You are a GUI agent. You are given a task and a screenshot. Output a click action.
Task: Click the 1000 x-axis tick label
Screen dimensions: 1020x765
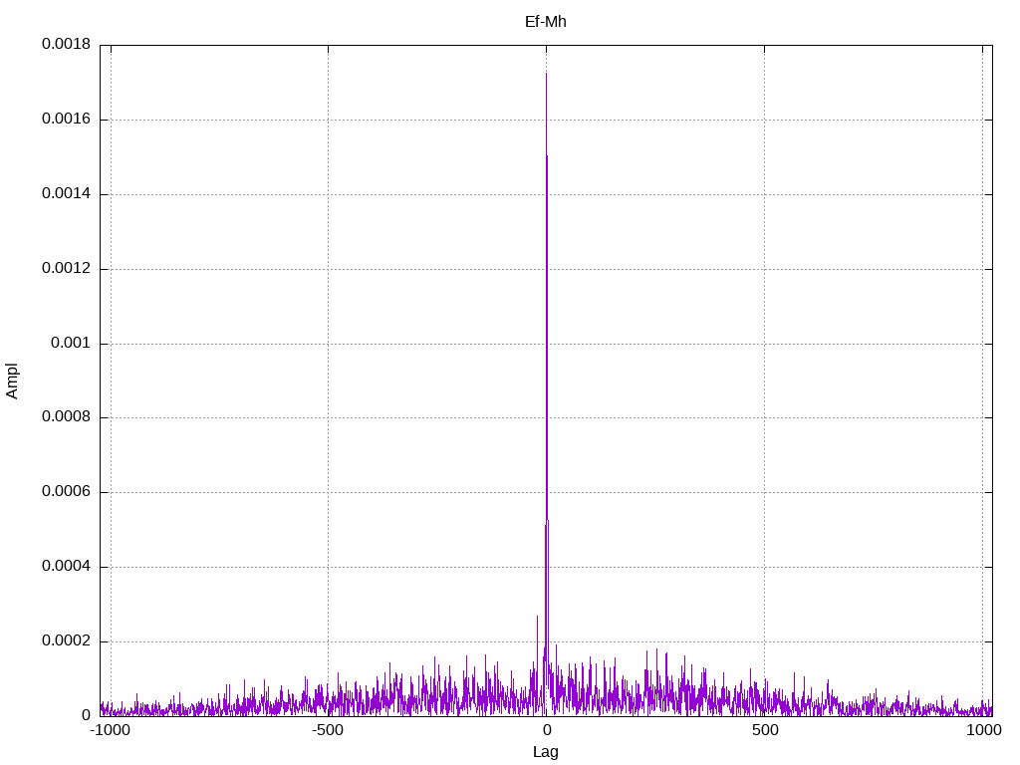983,730
